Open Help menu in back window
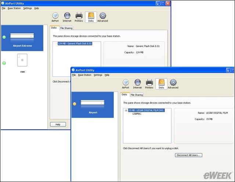 36,8
